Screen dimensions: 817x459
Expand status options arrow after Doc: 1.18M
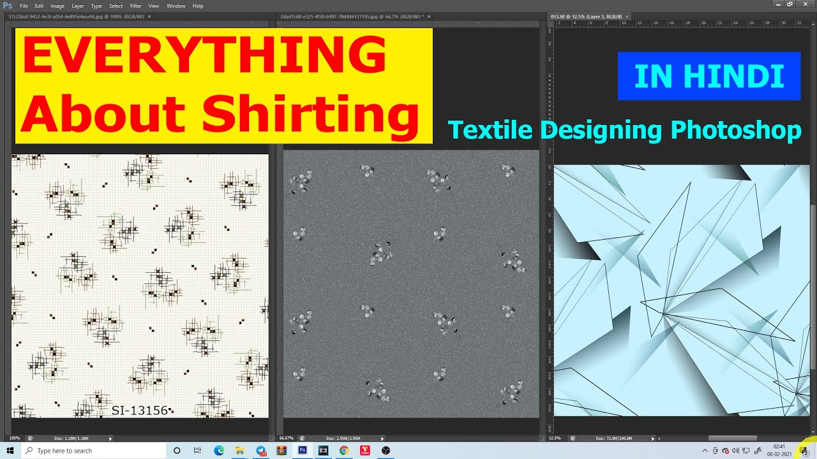(110, 438)
